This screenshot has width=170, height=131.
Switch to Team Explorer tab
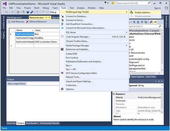[x=137, y=77]
